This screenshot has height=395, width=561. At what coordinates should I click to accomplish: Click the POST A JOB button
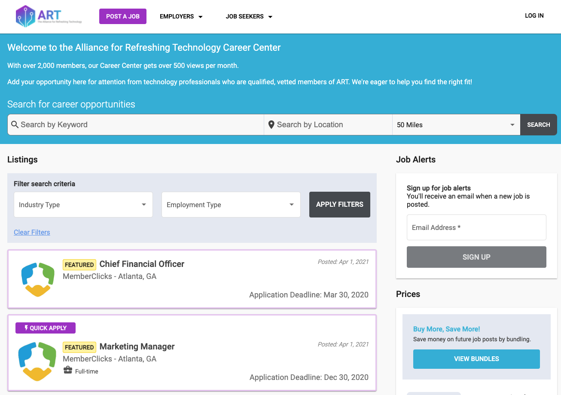pos(122,16)
